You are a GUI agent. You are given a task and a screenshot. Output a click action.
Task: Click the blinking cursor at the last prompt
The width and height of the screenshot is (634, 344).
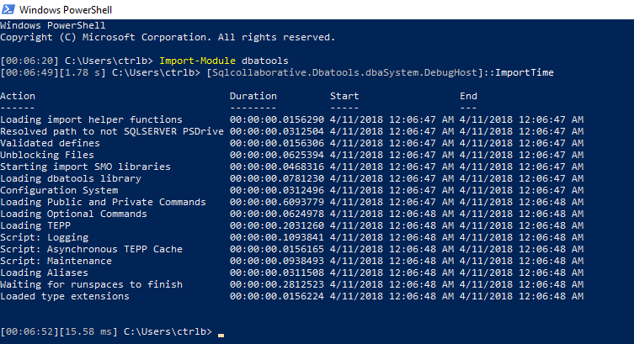[x=221, y=334]
